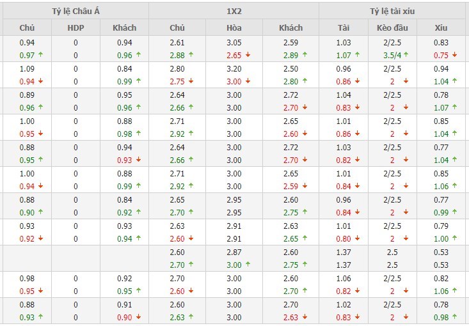Screen dimensions: 469x326
Task: Click the 2.87 draw odds value
Action: click(x=234, y=252)
